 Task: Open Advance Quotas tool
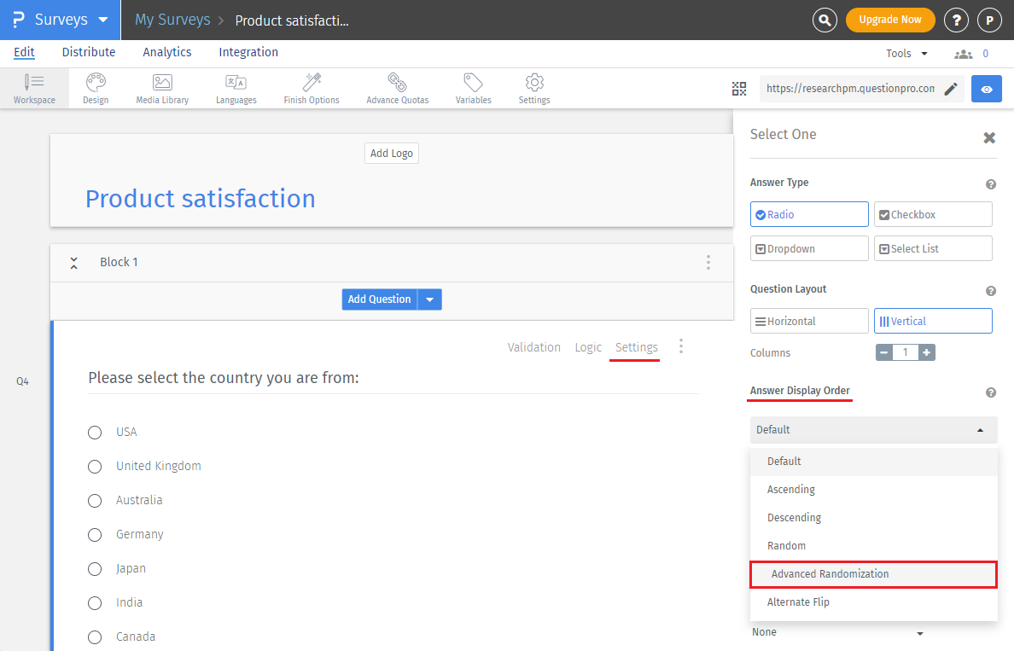pyautogui.click(x=397, y=88)
